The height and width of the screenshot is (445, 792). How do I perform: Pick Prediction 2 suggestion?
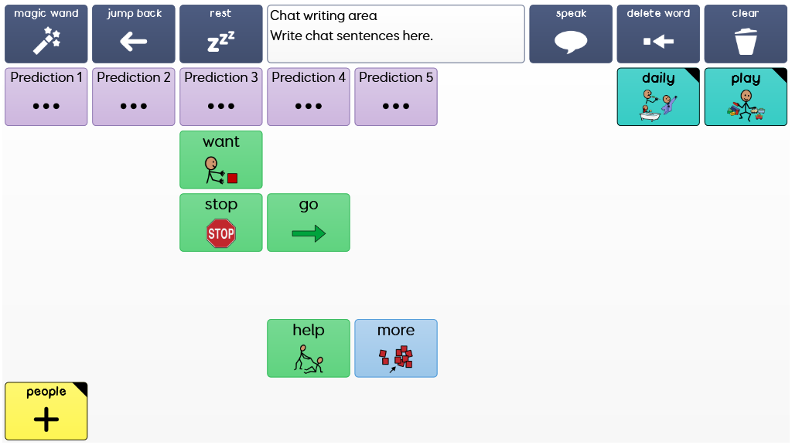click(x=133, y=97)
